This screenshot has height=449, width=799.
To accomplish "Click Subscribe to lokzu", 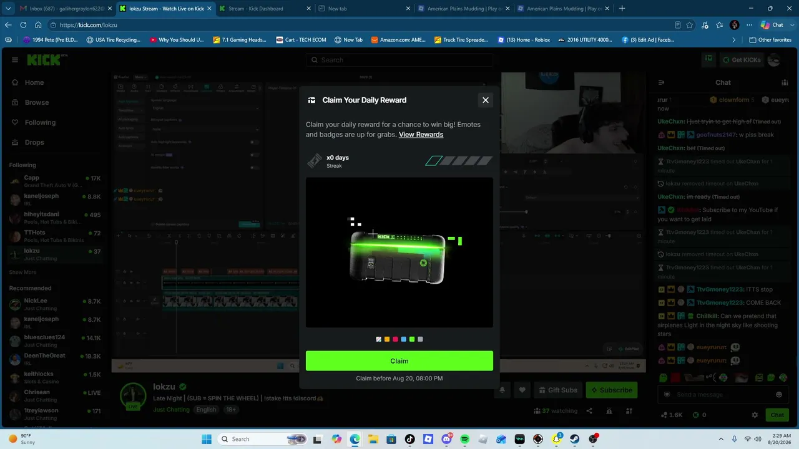I will click(x=612, y=390).
